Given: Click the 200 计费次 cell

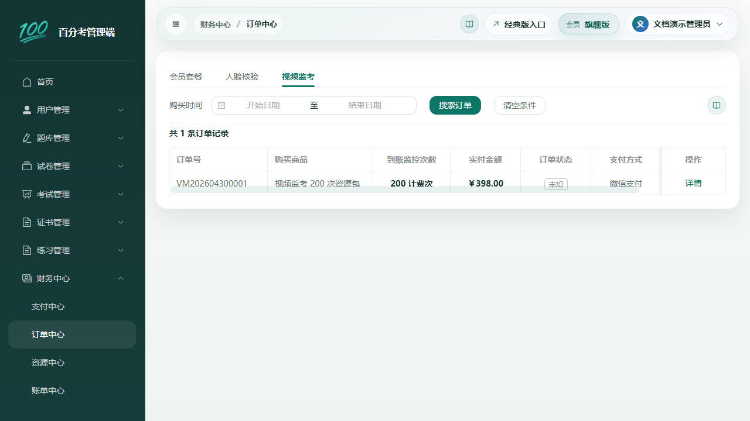Looking at the screenshot, I should [x=411, y=184].
